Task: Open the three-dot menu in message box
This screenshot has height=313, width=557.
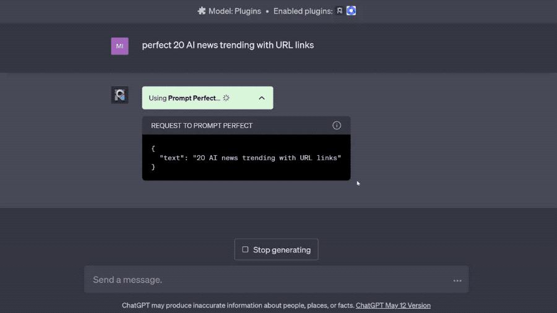Action: coord(457,280)
